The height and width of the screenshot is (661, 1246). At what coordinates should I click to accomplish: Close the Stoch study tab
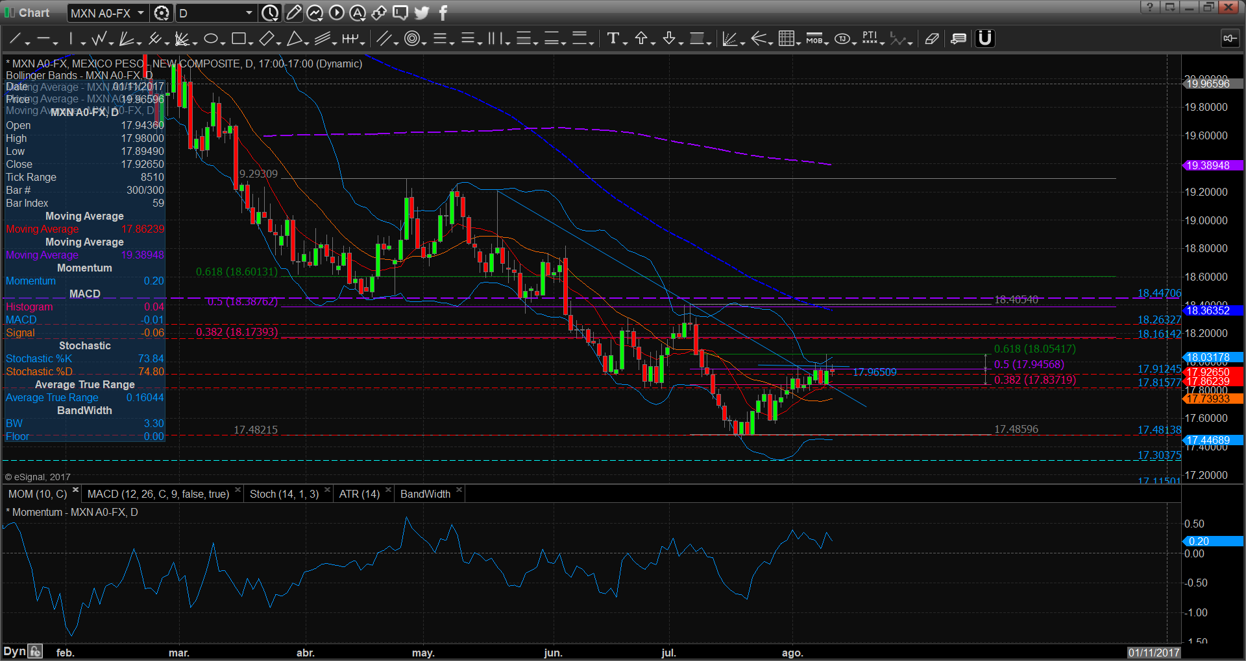pos(327,490)
